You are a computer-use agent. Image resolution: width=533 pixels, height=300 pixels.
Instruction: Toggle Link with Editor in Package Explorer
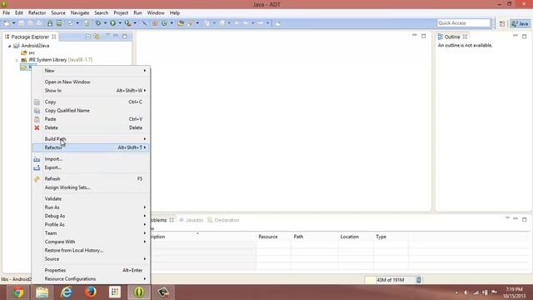[97, 37]
